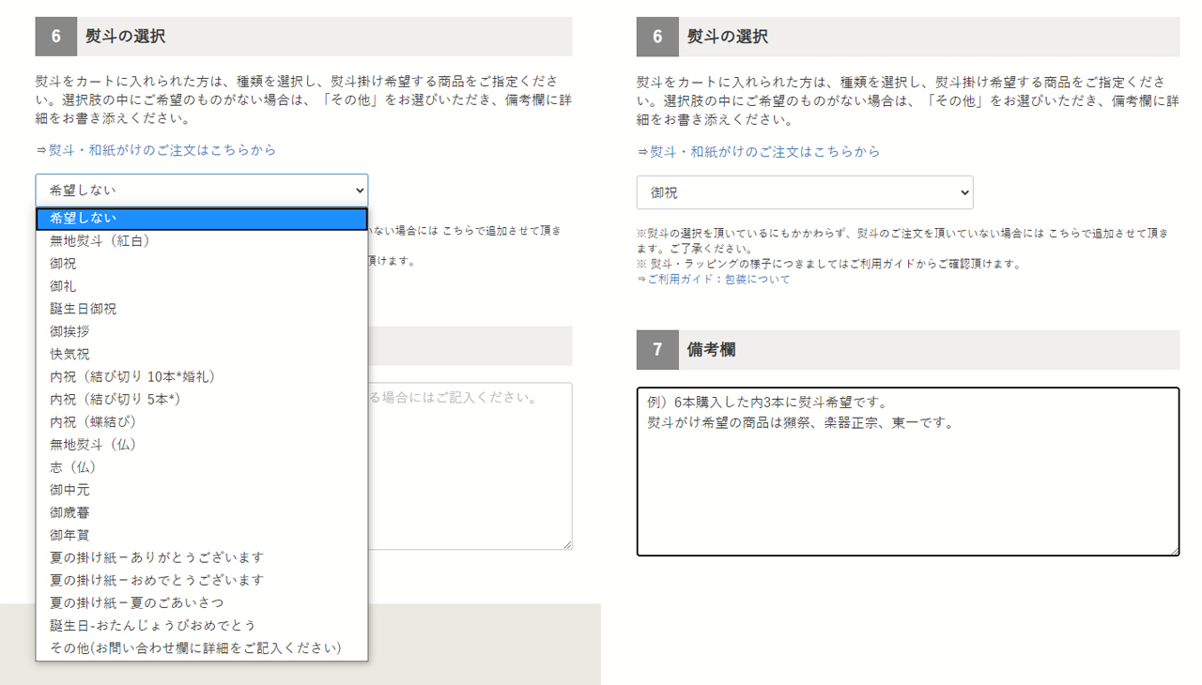Choose 夏の掛け紙－ありがとうございます option
The width and height of the screenshot is (1202, 685).
point(157,557)
